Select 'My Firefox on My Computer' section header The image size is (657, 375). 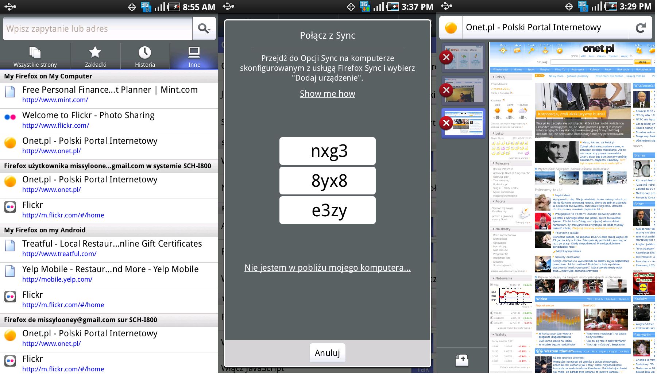(x=109, y=76)
